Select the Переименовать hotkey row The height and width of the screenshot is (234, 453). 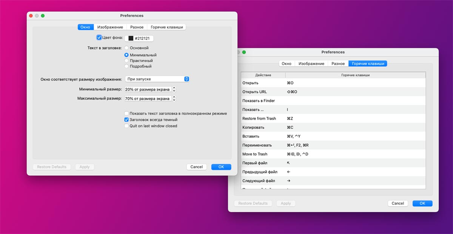(333, 145)
